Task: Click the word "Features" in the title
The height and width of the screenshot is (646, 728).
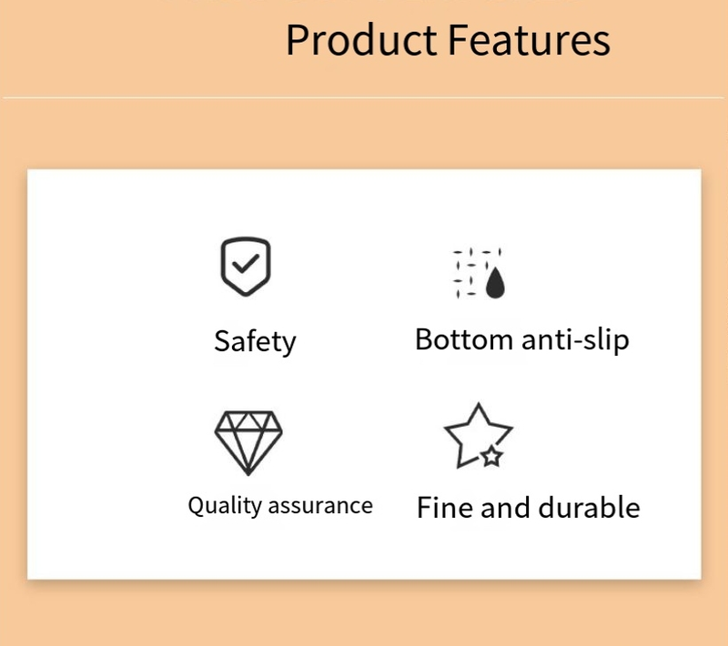Action: click(529, 41)
